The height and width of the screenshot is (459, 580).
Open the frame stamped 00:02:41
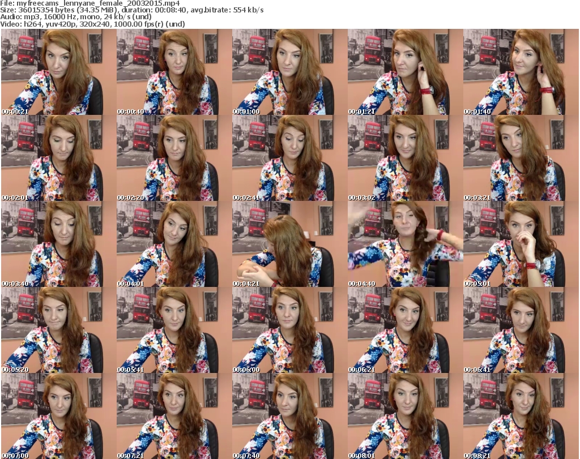[x=290, y=158]
